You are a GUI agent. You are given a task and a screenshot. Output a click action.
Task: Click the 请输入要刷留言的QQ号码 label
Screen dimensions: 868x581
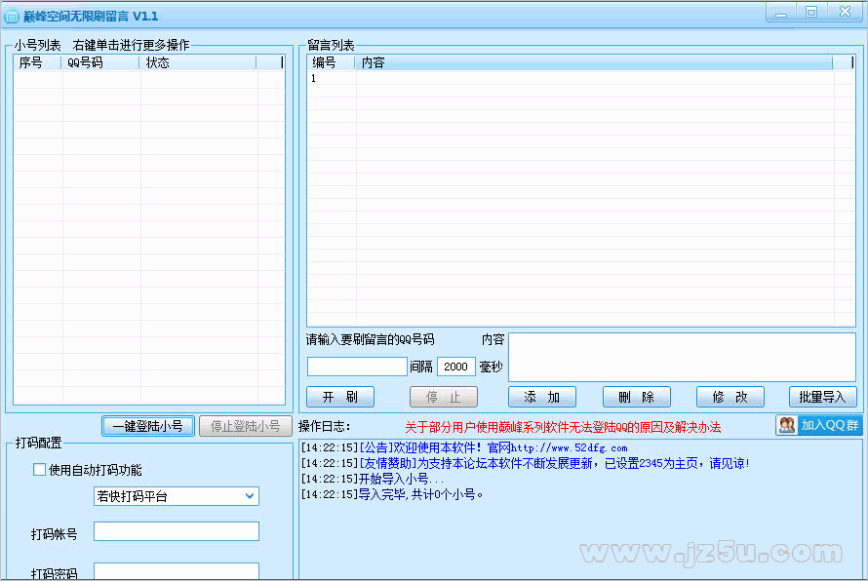click(x=370, y=340)
